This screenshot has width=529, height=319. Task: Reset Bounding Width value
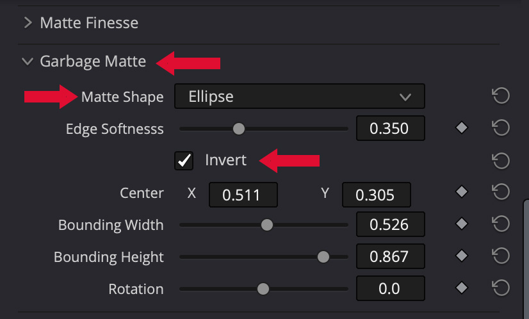(x=501, y=224)
